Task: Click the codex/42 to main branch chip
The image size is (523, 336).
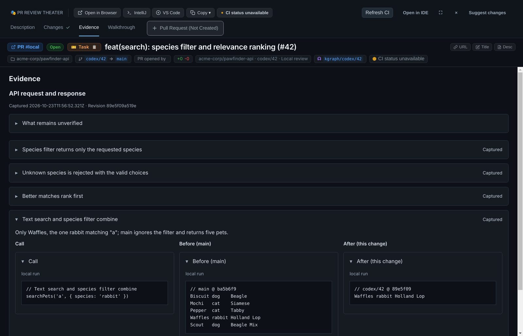Action: (103, 59)
